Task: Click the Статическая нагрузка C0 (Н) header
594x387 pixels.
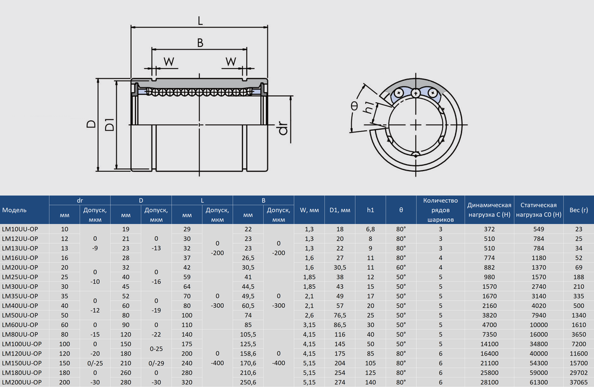Action: coord(539,210)
